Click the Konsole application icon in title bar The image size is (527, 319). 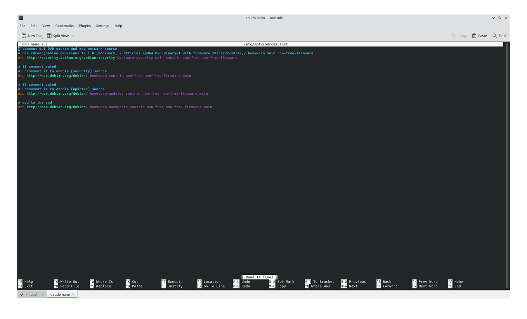pos(21,17)
